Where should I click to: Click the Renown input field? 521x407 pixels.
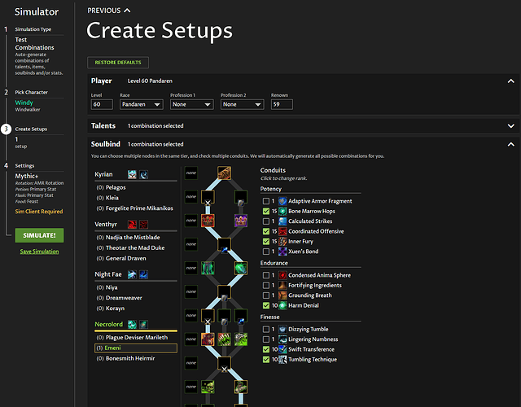point(282,104)
